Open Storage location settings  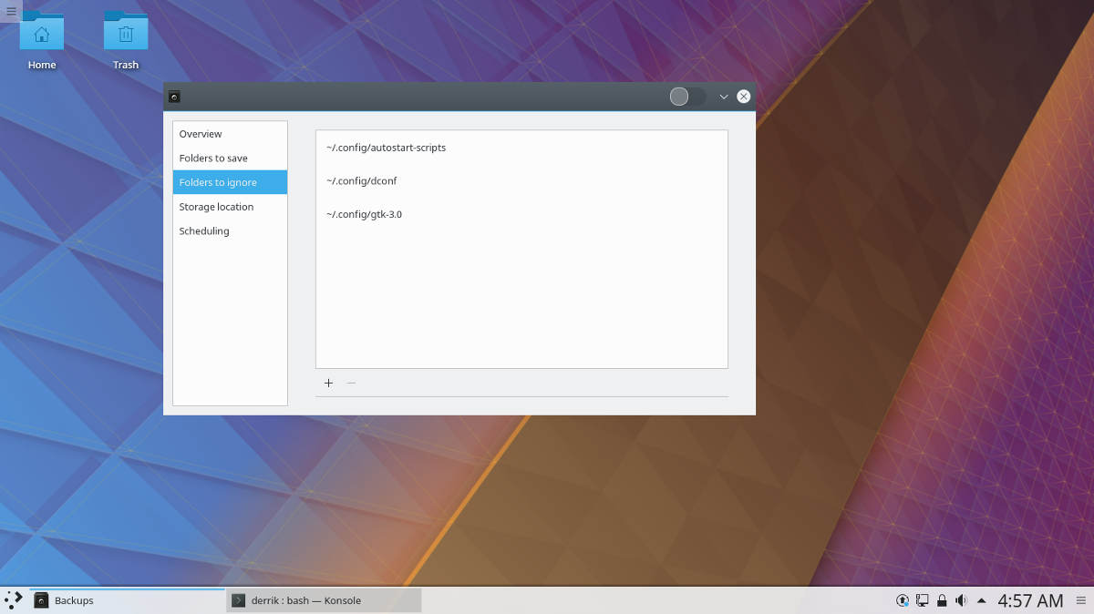pos(230,207)
